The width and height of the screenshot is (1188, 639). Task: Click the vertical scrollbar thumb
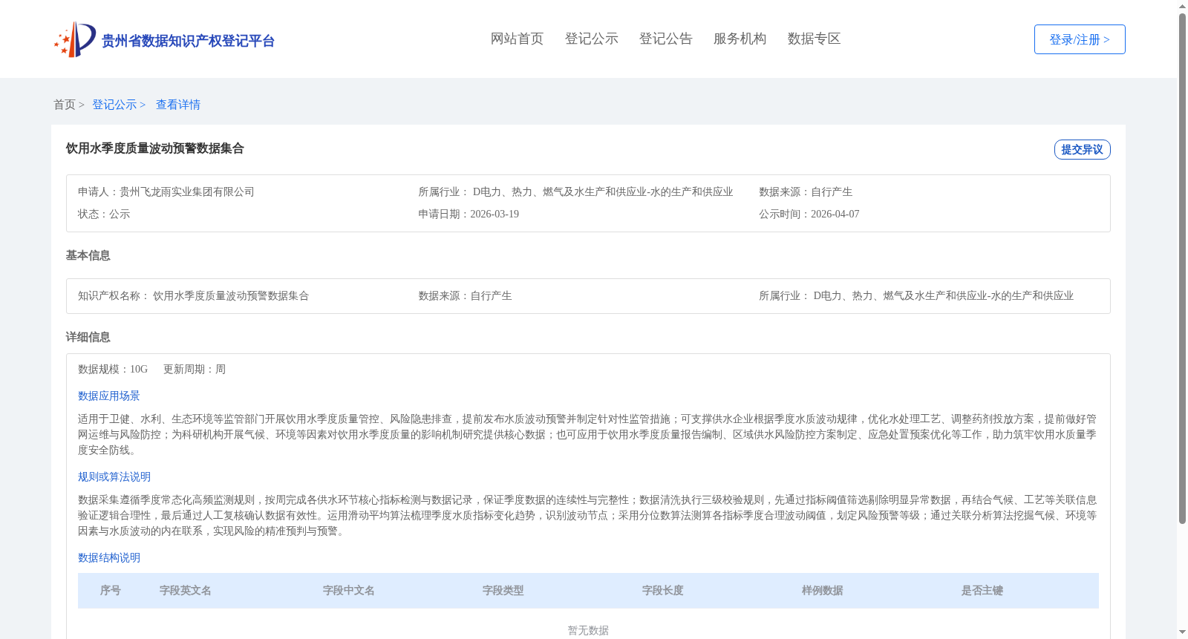(1182, 269)
